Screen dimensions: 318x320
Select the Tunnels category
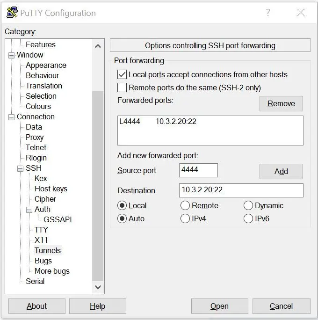48,250
